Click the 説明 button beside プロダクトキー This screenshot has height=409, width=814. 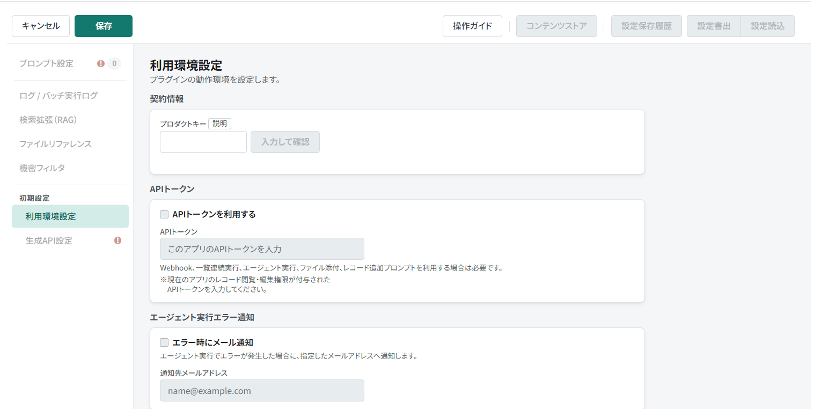(x=219, y=123)
